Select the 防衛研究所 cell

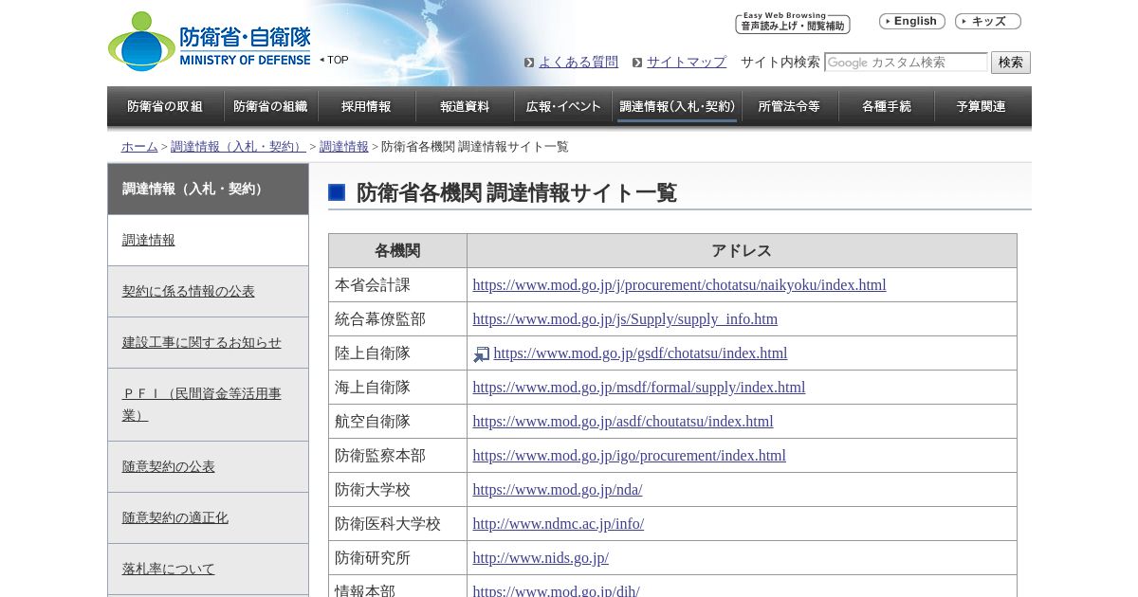[397, 558]
